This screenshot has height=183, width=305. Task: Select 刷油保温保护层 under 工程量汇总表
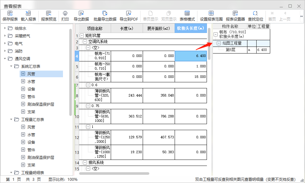[x=41, y=157]
